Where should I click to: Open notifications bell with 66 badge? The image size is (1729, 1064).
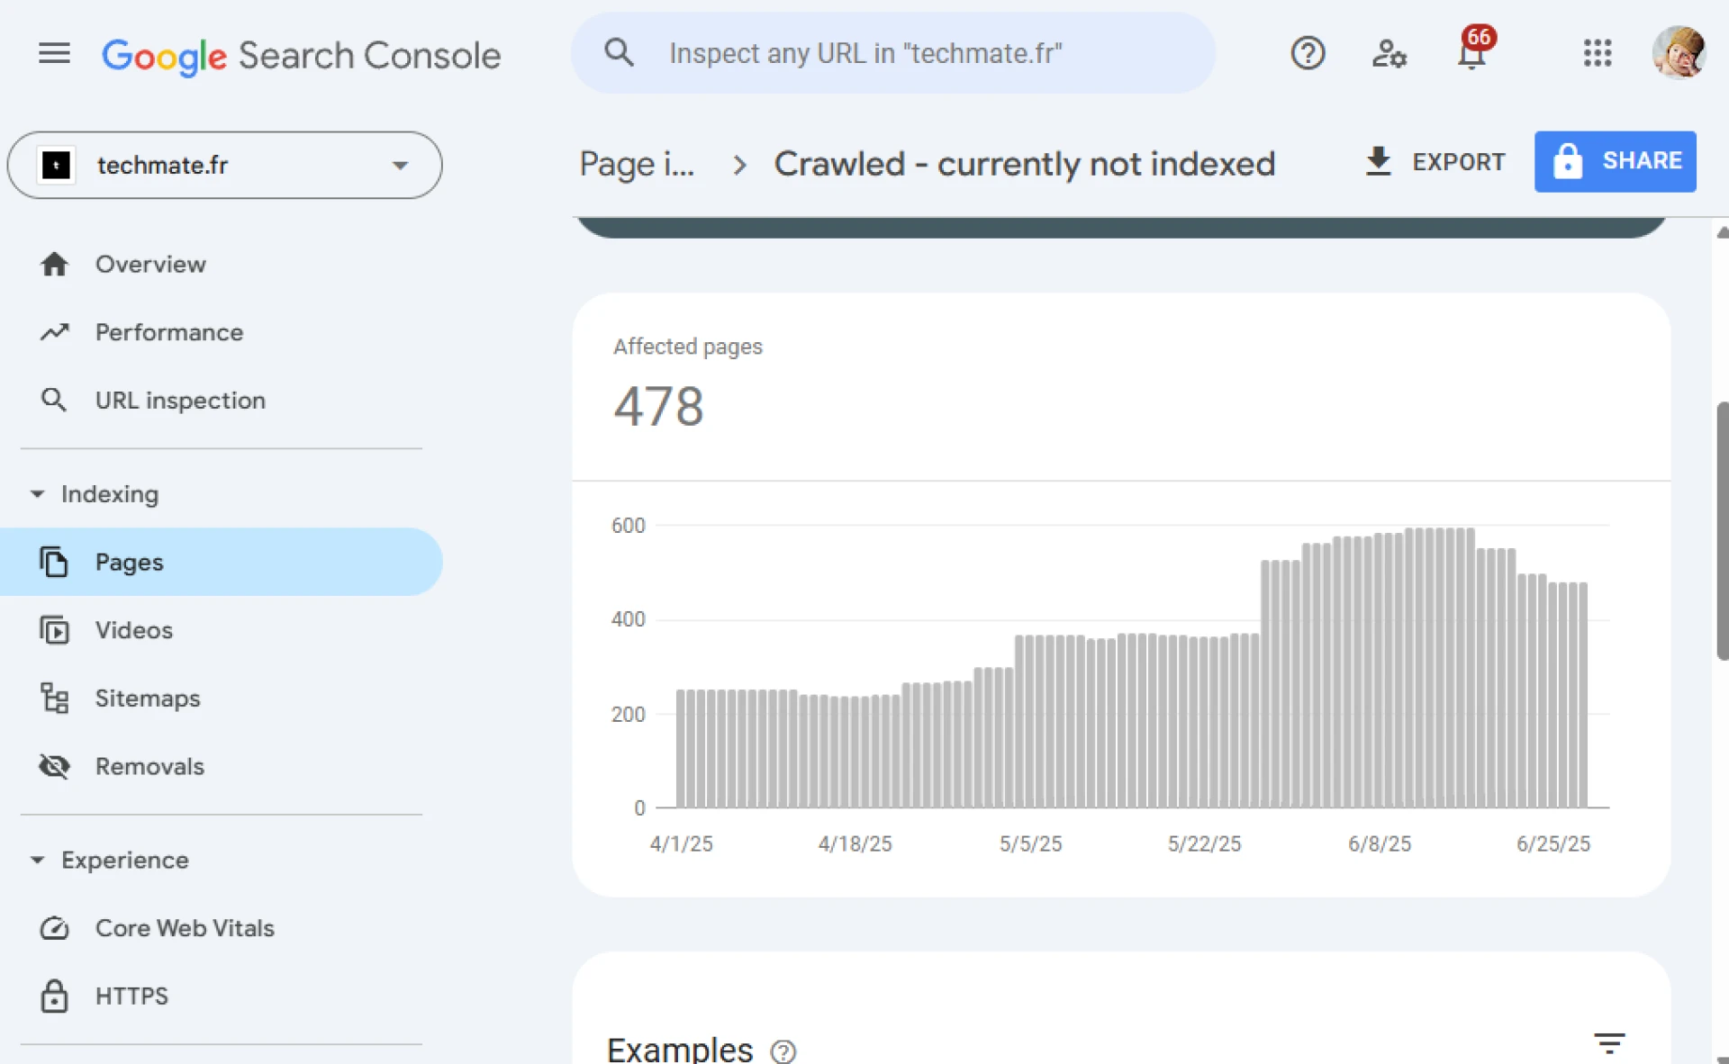1471,54
